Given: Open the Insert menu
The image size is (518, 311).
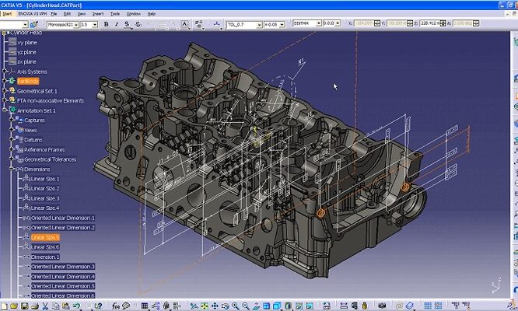Looking at the screenshot, I should [x=98, y=14].
